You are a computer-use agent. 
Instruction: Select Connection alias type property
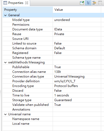[28, 77]
